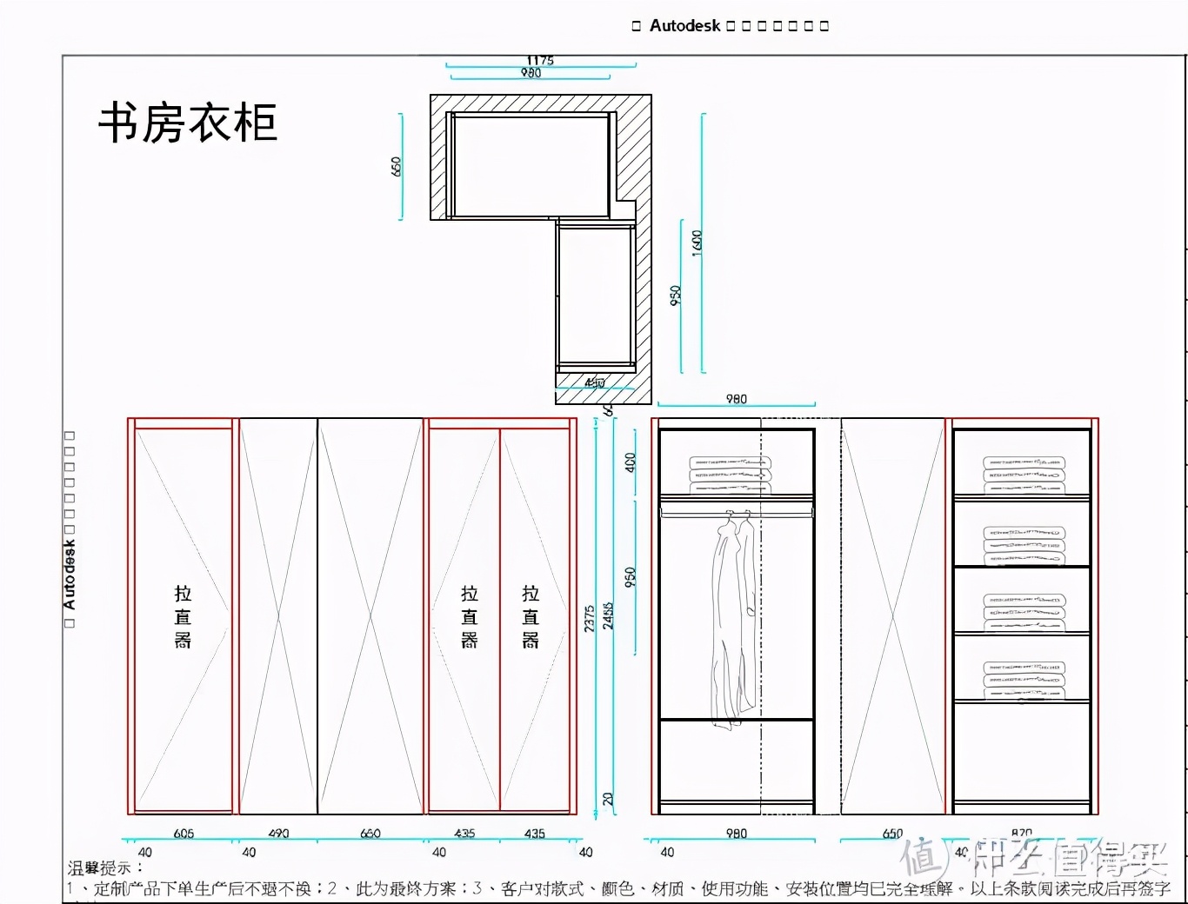Pick the 650 dimension under the right elevation

pyautogui.click(x=893, y=834)
